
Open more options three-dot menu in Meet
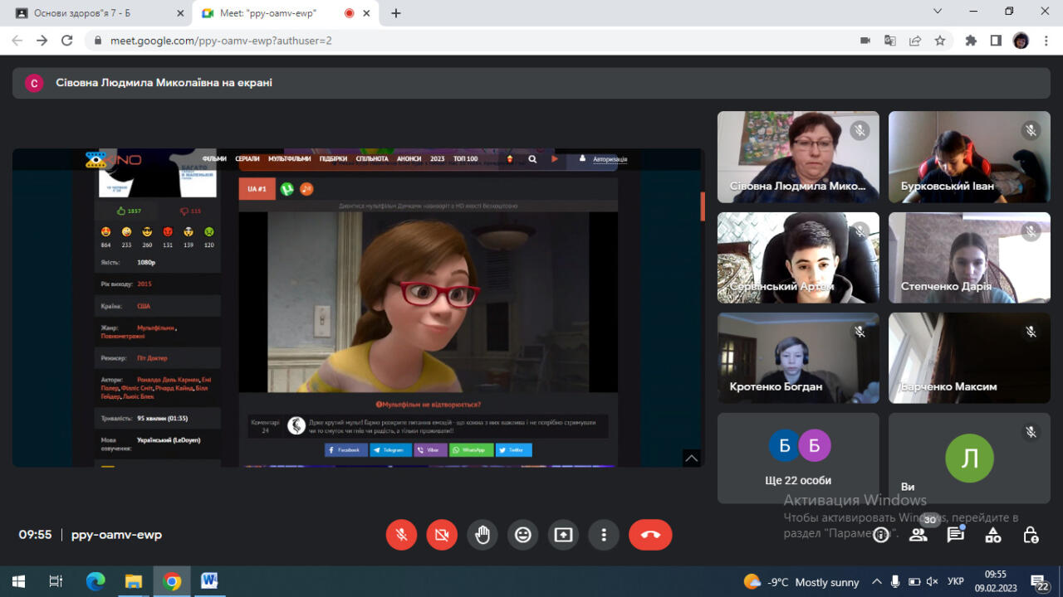605,535
